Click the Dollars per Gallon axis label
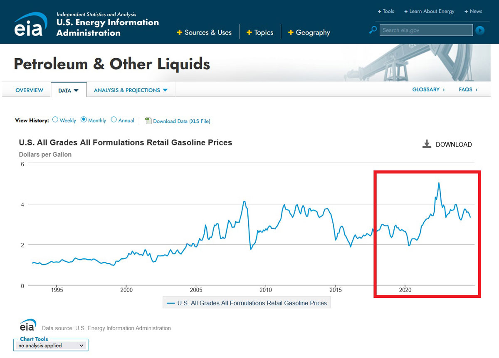499x358 pixels. point(45,154)
